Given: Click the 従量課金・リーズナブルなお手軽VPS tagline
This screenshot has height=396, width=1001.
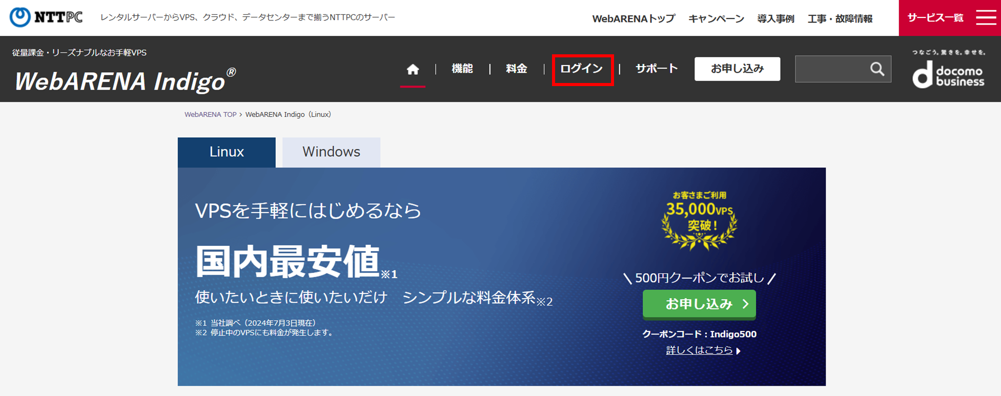Looking at the screenshot, I should [79, 53].
